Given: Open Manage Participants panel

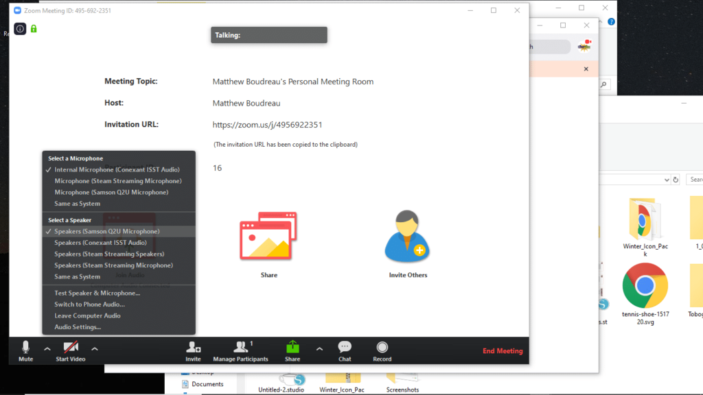Looking at the screenshot, I should 241,347.
